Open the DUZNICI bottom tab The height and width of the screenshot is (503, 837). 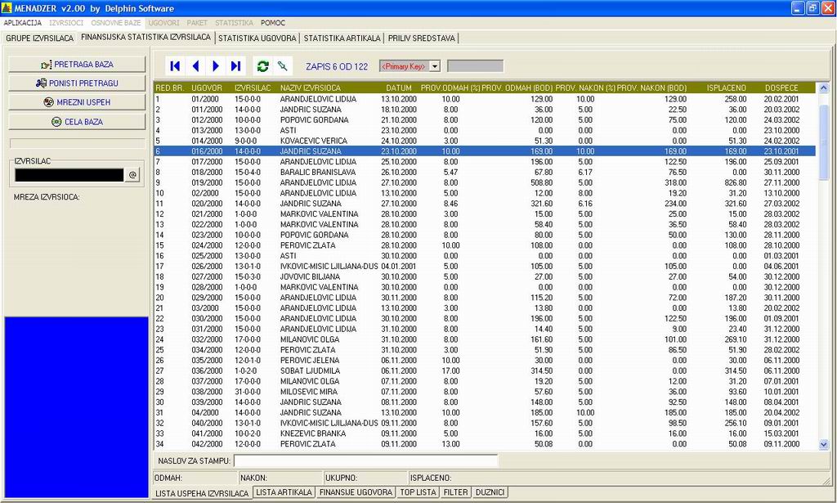[490, 492]
